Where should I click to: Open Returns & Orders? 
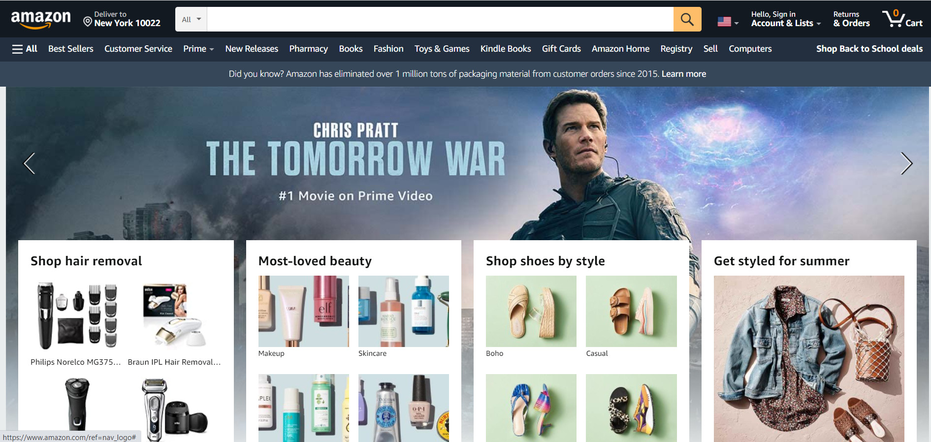pos(851,19)
